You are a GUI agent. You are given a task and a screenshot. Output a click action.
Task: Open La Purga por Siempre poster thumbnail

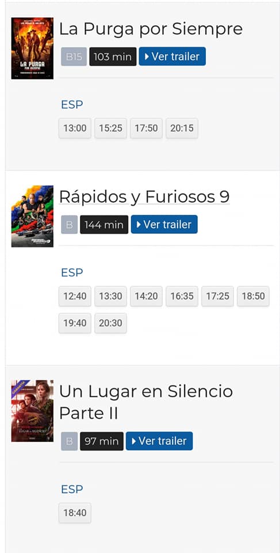32,48
